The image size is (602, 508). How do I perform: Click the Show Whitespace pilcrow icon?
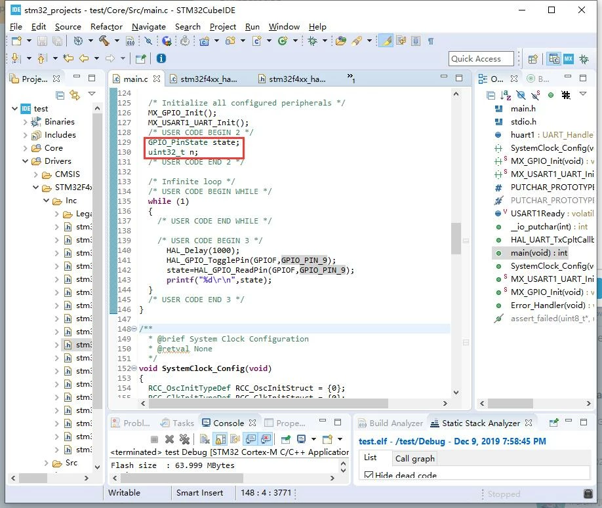pos(431,41)
